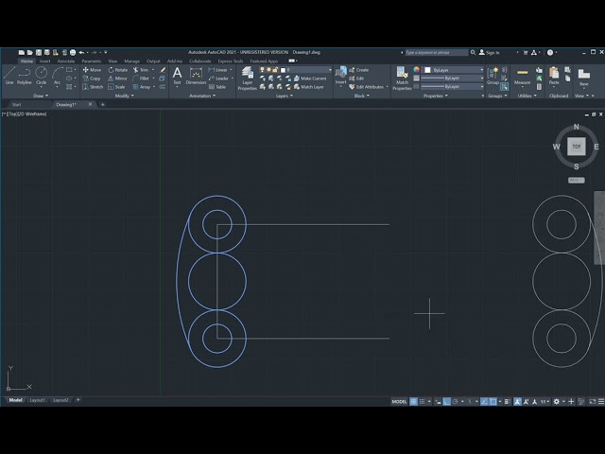The height and width of the screenshot is (454, 605).
Task: Click the Array tool
Action: coord(142,87)
